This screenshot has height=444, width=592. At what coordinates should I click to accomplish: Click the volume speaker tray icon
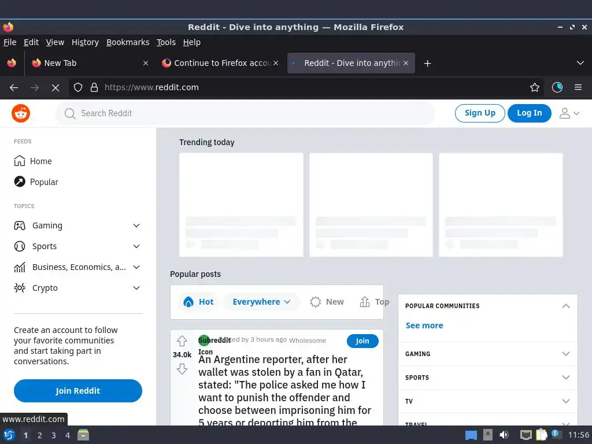tap(504, 435)
